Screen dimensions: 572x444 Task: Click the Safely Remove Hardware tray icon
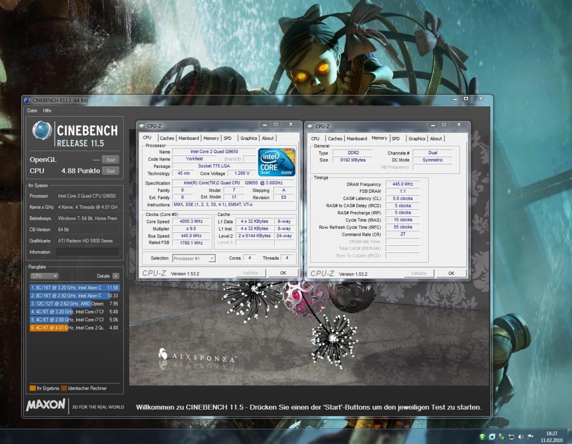click(502, 437)
